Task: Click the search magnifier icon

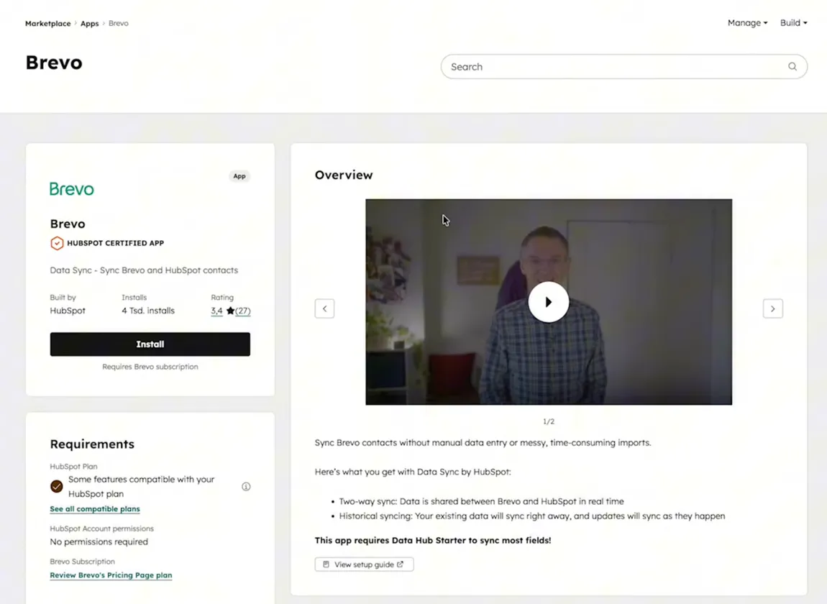Action: (x=792, y=66)
